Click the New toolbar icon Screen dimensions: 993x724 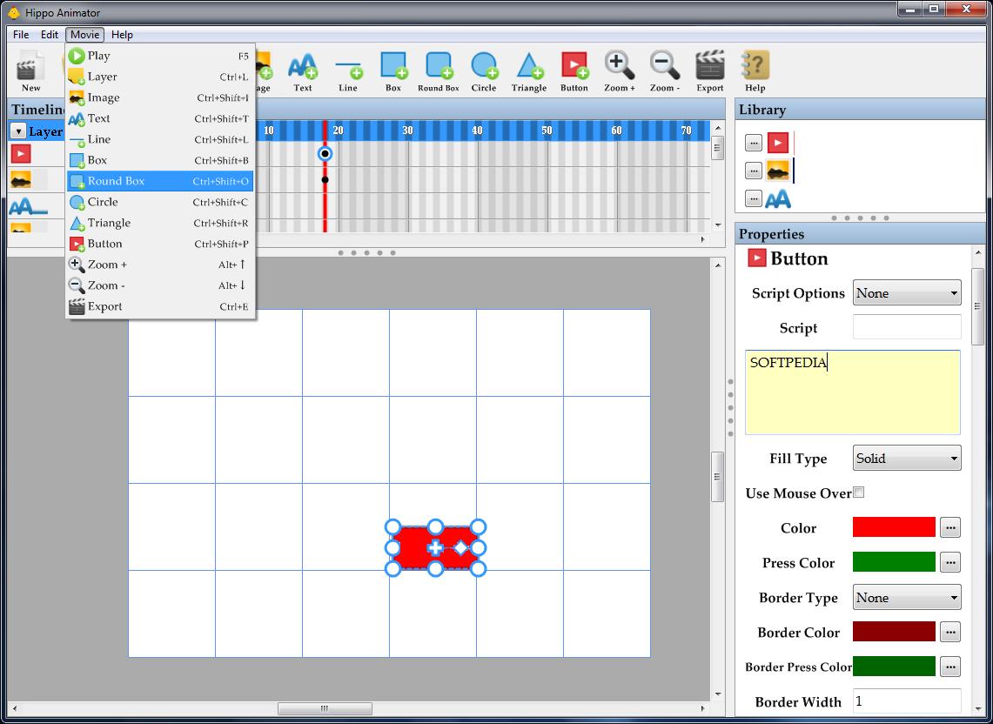pos(30,70)
